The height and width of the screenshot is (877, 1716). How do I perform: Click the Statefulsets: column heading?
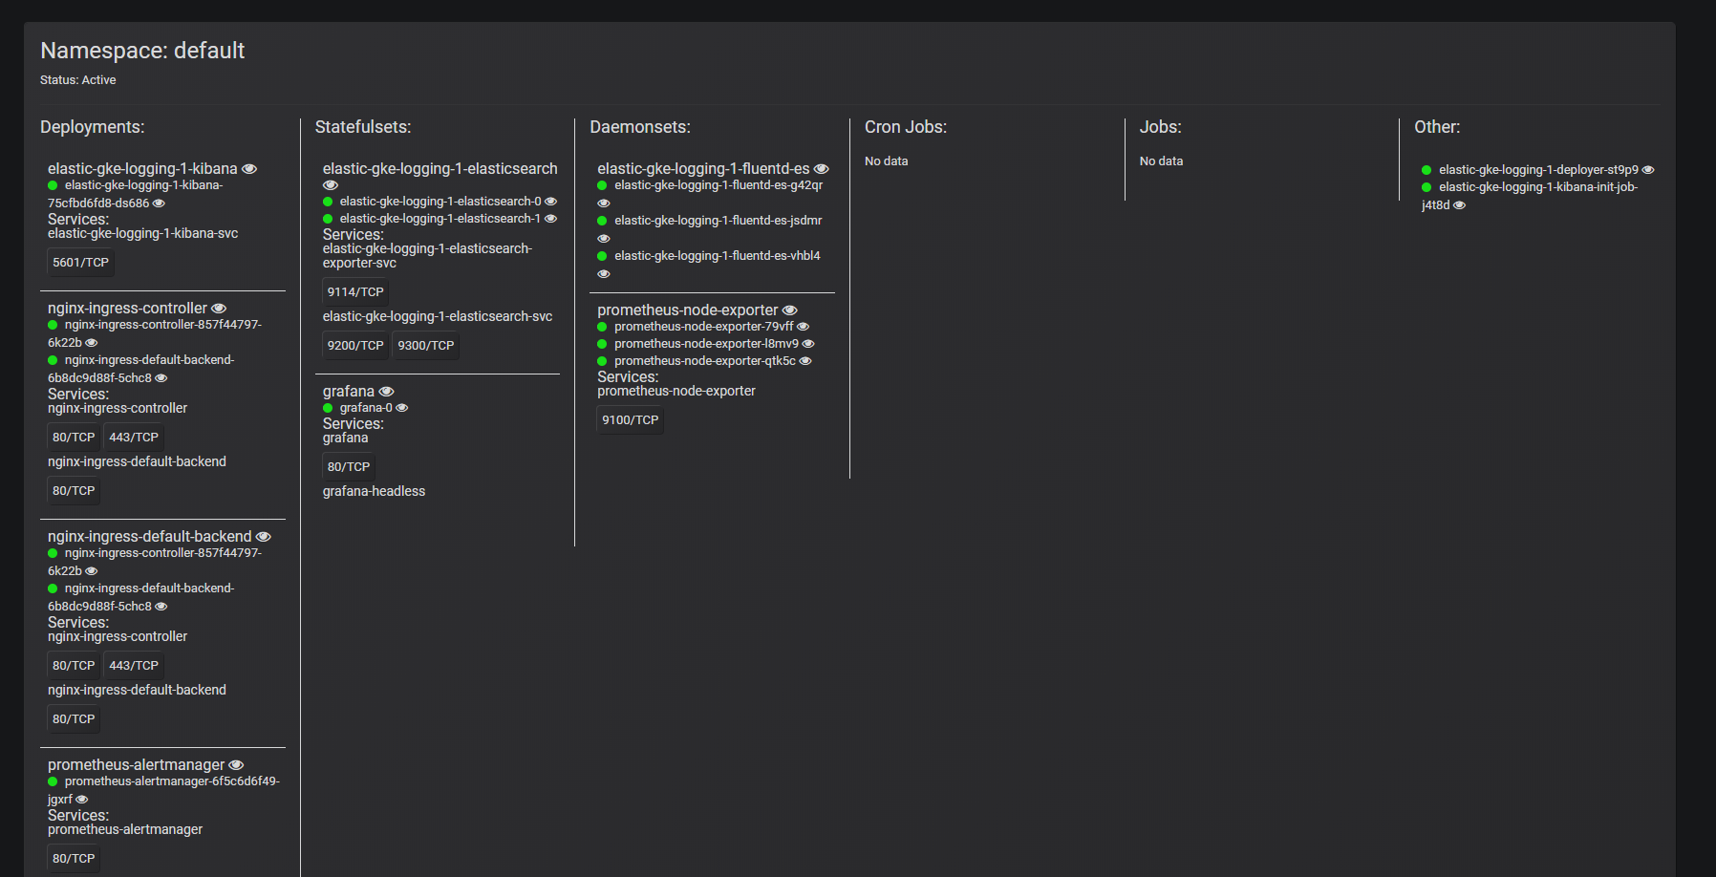[363, 127]
